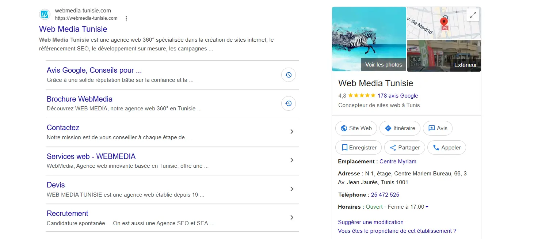Open the Web Media Tunisie result title

tap(73, 29)
